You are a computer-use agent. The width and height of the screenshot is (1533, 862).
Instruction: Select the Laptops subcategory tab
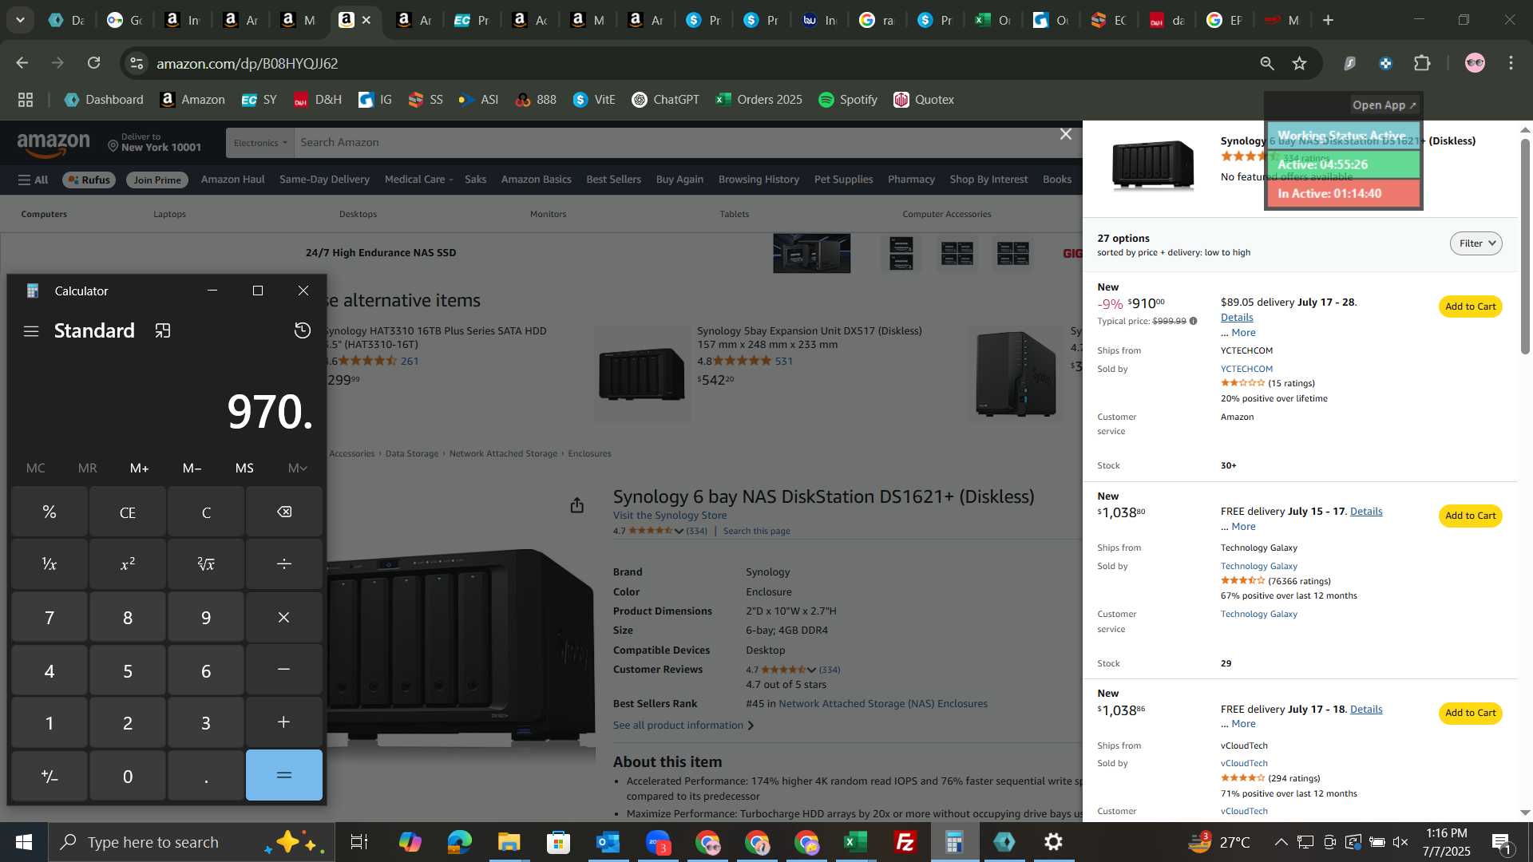click(169, 214)
